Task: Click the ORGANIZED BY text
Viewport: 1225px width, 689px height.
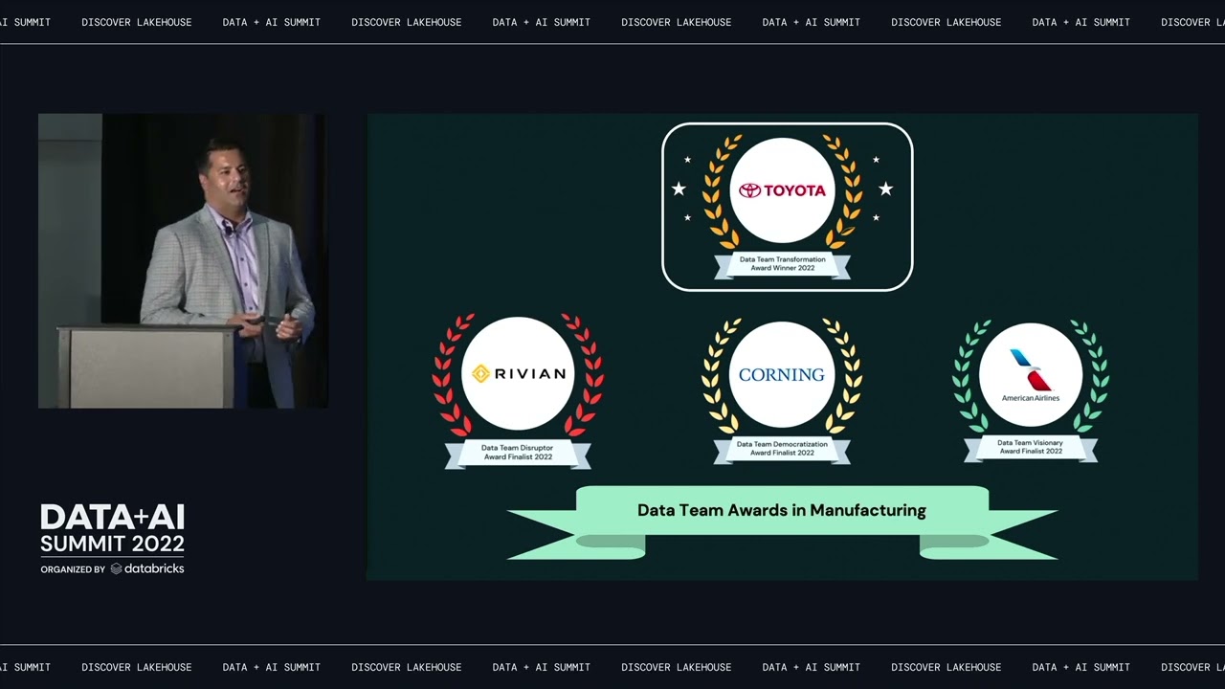Action: pyautogui.click(x=73, y=569)
